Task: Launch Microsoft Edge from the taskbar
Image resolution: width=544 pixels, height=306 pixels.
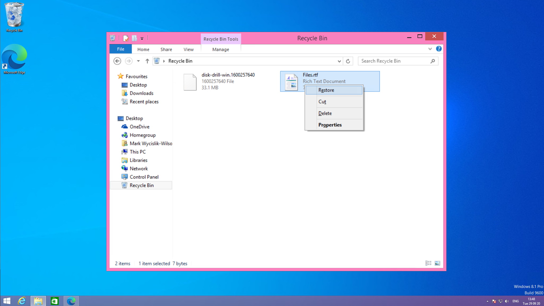Action: [71, 301]
